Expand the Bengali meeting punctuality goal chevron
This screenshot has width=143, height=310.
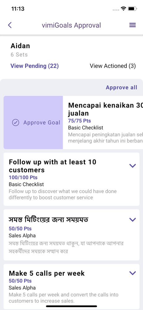coord(132,219)
